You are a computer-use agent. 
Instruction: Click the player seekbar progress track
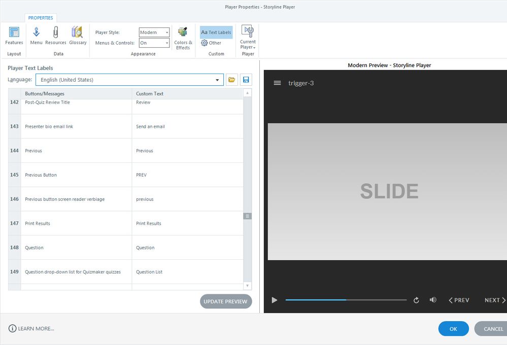pyautogui.click(x=346, y=300)
